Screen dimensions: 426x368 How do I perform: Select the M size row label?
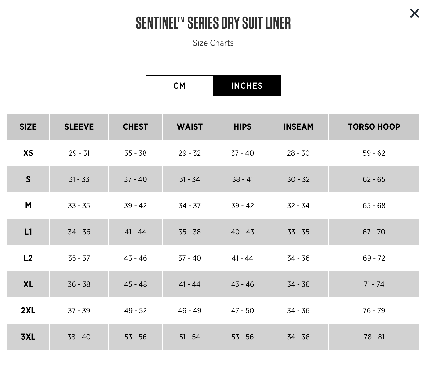tap(28, 205)
